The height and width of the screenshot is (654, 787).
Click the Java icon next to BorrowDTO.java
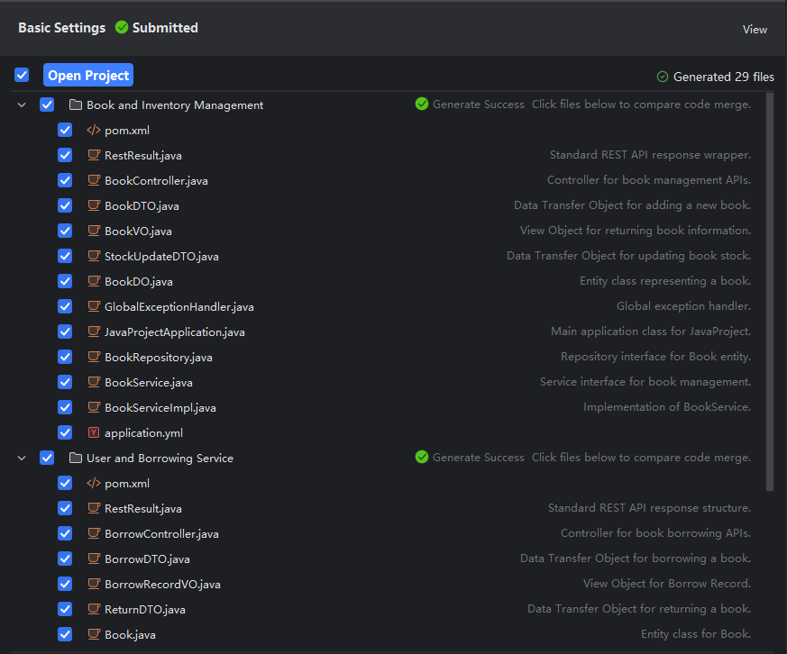coord(94,559)
